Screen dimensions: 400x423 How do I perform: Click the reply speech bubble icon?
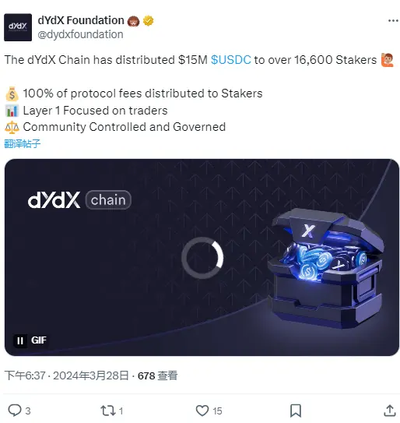pos(15,410)
